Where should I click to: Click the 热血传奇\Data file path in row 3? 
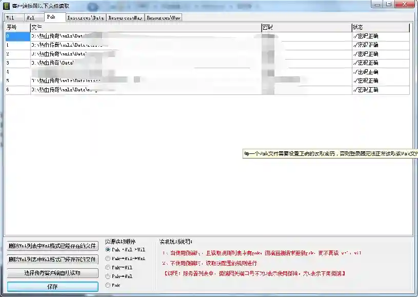(x=52, y=63)
